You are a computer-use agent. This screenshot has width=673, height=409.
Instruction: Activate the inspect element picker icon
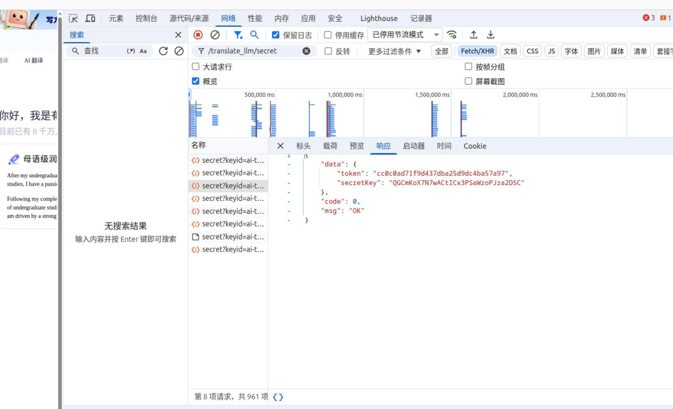click(x=73, y=18)
